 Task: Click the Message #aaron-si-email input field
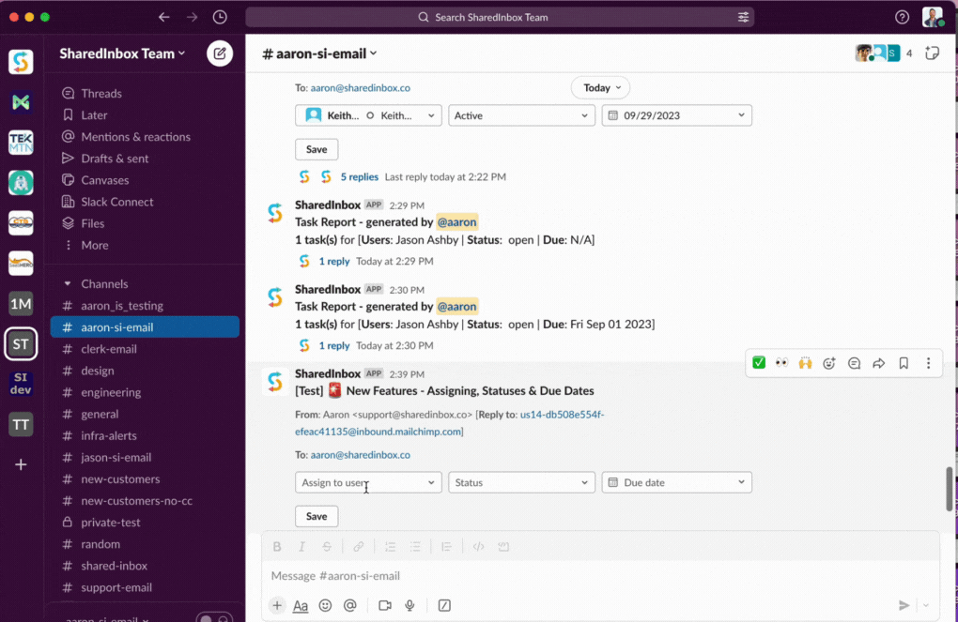(599, 576)
